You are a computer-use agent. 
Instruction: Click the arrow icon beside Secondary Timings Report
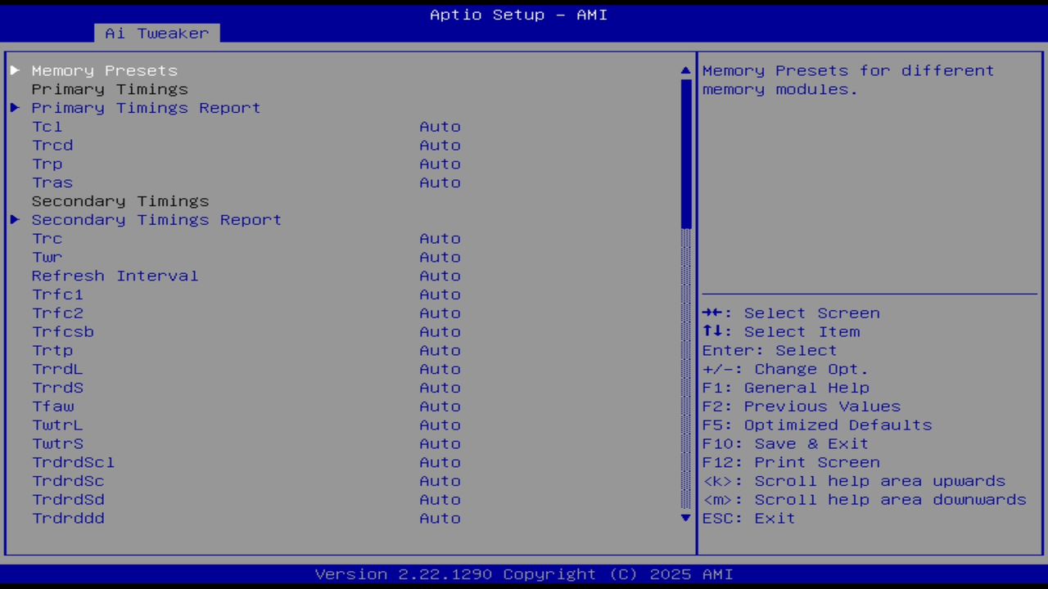click(x=14, y=219)
